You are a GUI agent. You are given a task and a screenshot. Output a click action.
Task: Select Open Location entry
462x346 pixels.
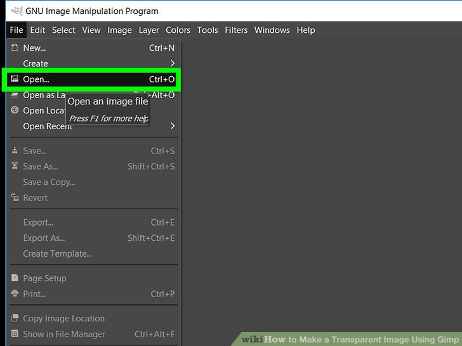click(x=93, y=110)
